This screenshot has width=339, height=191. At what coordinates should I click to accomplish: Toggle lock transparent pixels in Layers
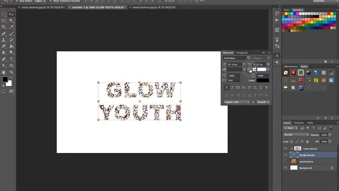(x=292, y=142)
